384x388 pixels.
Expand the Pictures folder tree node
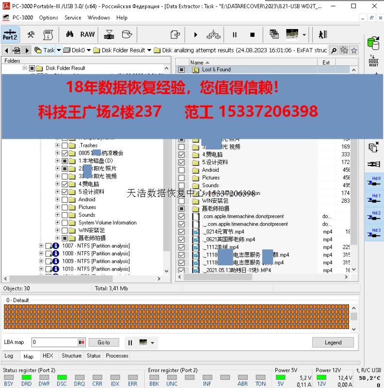[57, 208]
